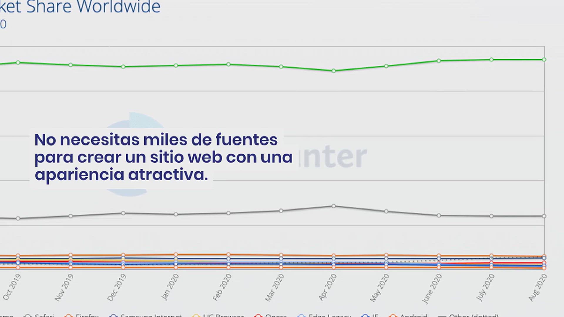Select orange line point at Jan 2020
The width and height of the screenshot is (564, 317).
(176, 254)
